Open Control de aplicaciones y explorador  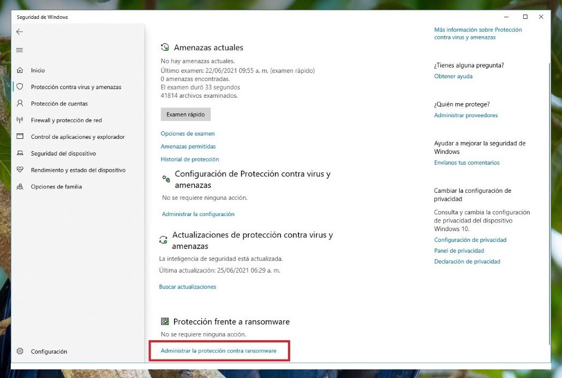tap(19, 137)
